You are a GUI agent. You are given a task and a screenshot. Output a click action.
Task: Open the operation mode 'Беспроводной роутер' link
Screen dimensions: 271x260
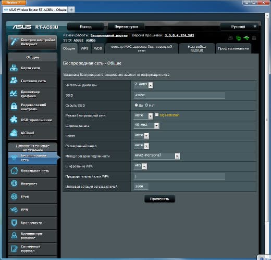pos(109,35)
